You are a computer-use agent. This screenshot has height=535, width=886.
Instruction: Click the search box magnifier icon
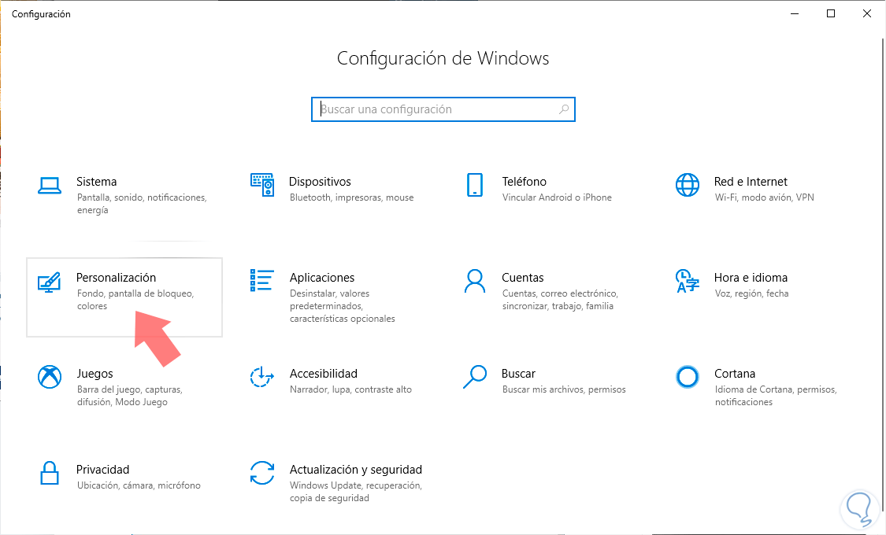click(x=564, y=109)
